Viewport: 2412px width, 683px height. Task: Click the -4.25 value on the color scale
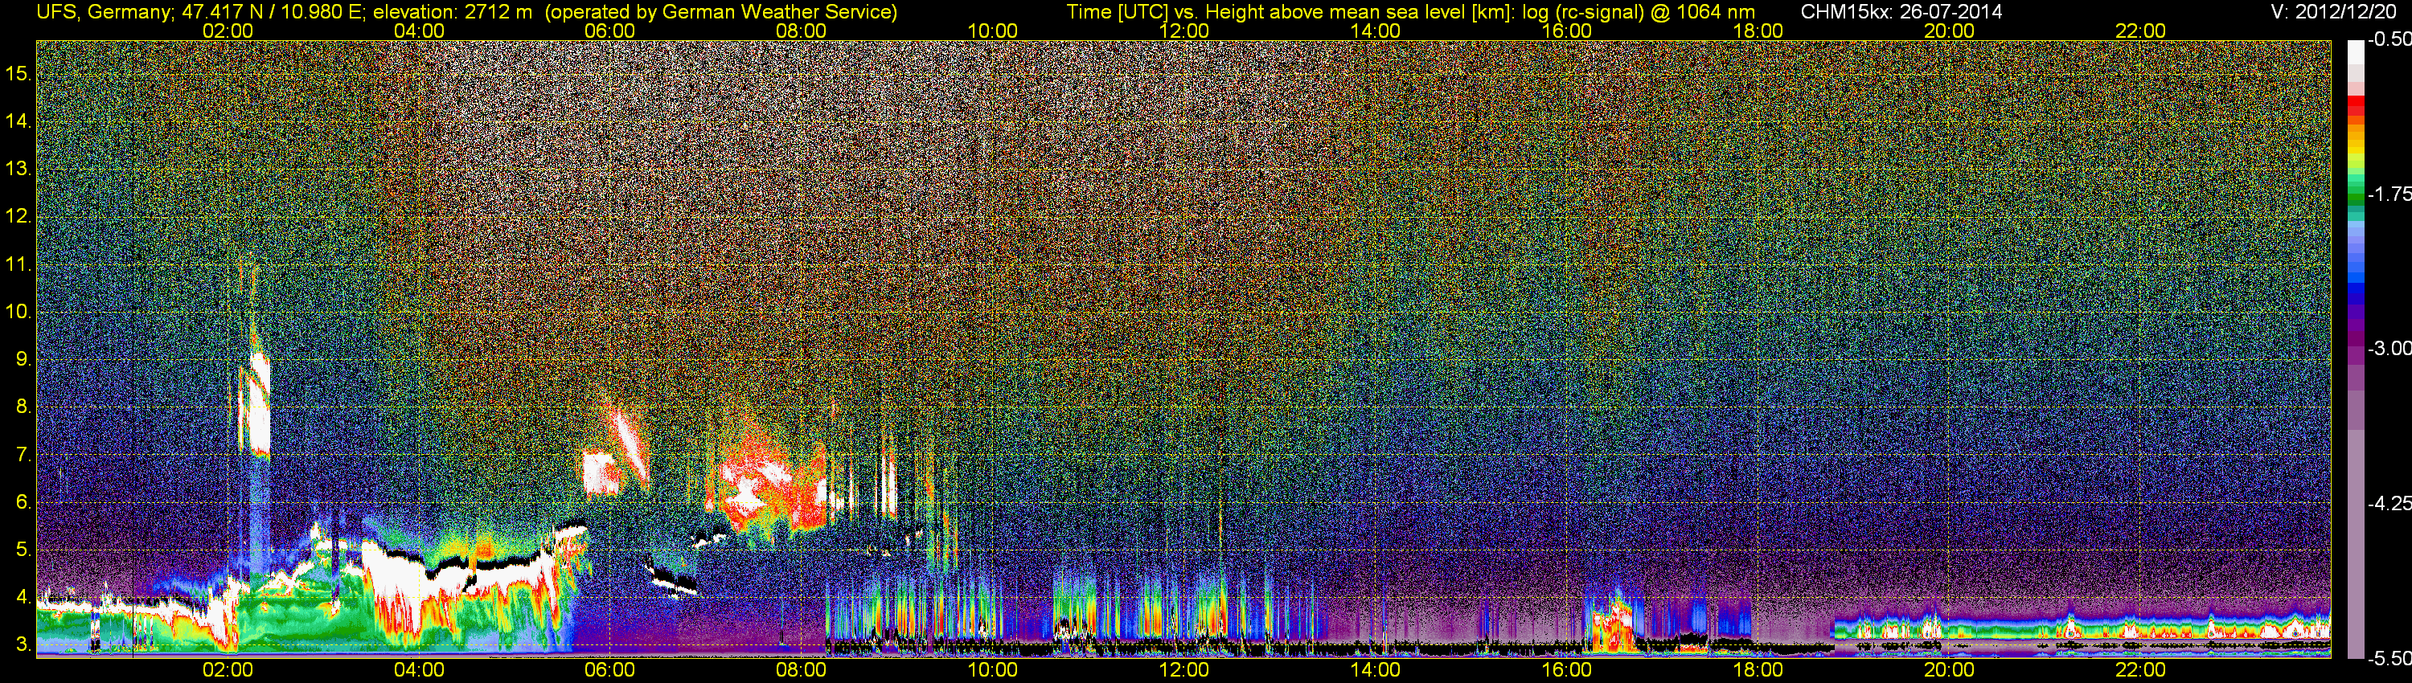pyautogui.click(x=2389, y=503)
